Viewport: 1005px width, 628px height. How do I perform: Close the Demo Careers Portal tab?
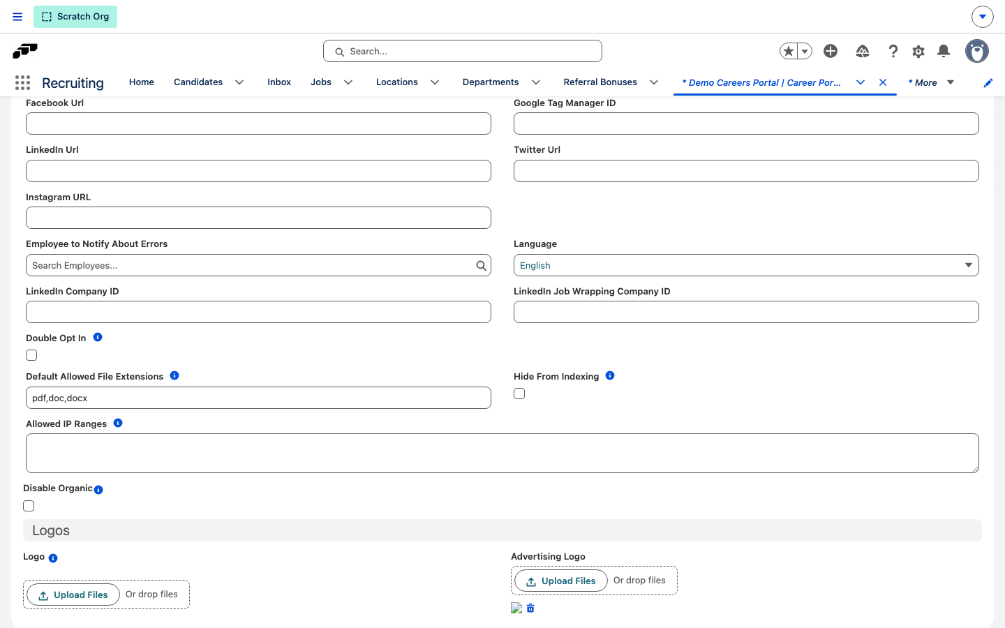click(883, 82)
